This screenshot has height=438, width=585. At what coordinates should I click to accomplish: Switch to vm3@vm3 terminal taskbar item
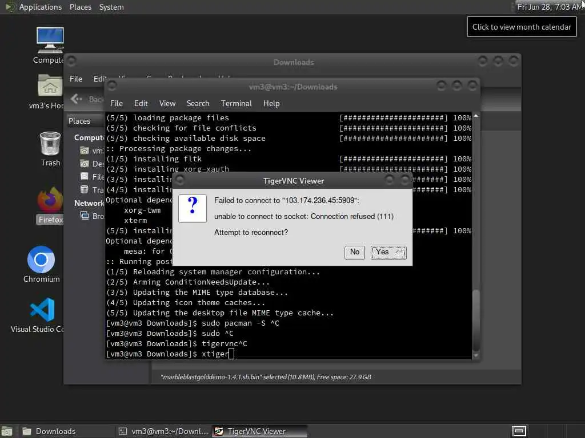pyautogui.click(x=163, y=431)
